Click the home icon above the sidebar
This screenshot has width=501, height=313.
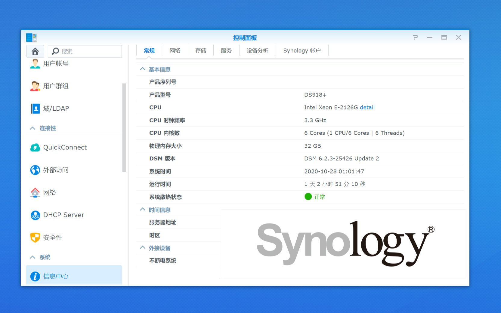(x=35, y=51)
